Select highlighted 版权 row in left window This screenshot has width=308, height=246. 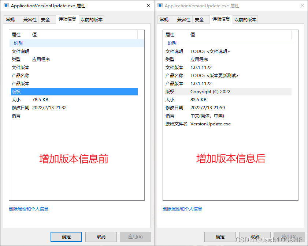74,91
